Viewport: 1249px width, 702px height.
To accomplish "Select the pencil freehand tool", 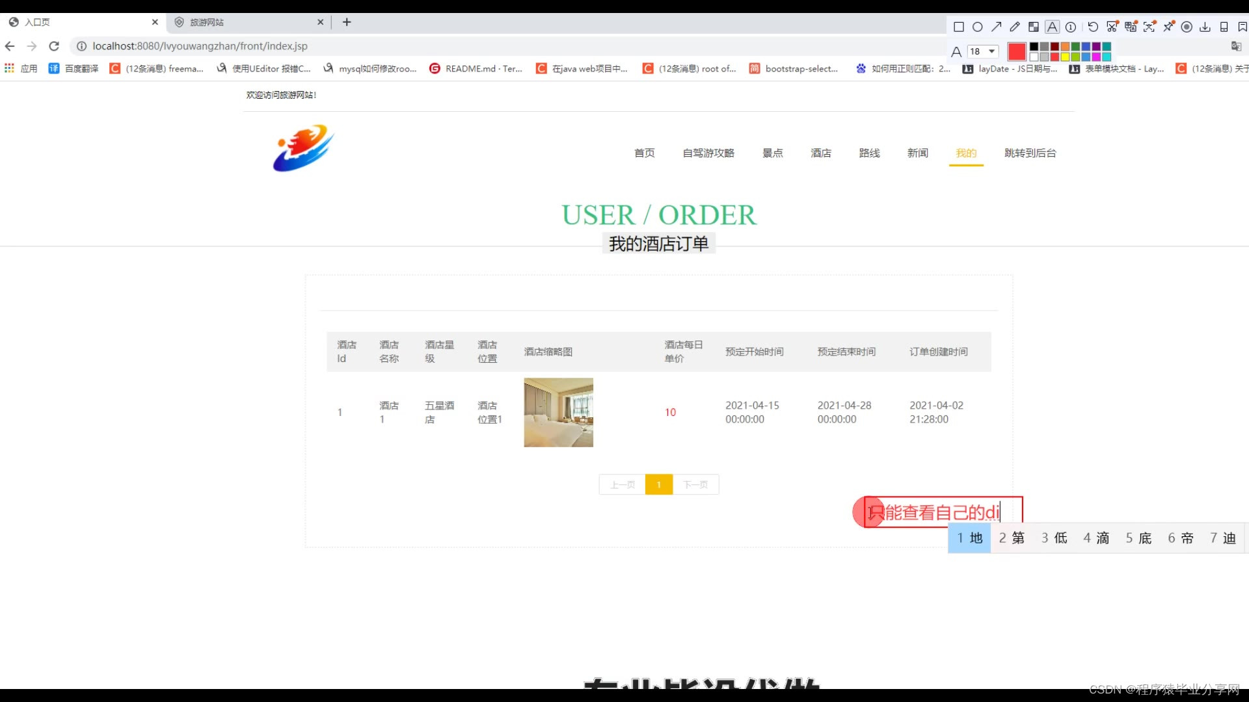I will (x=1015, y=27).
